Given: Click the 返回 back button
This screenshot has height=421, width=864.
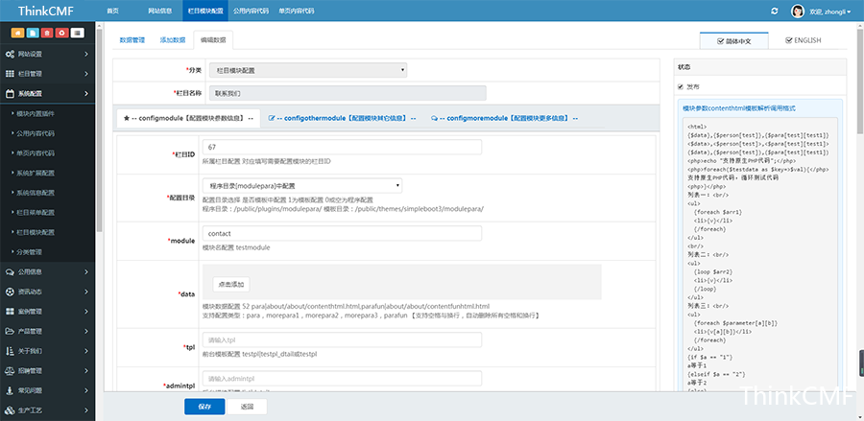Looking at the screenshot, I should coord(248,407).
